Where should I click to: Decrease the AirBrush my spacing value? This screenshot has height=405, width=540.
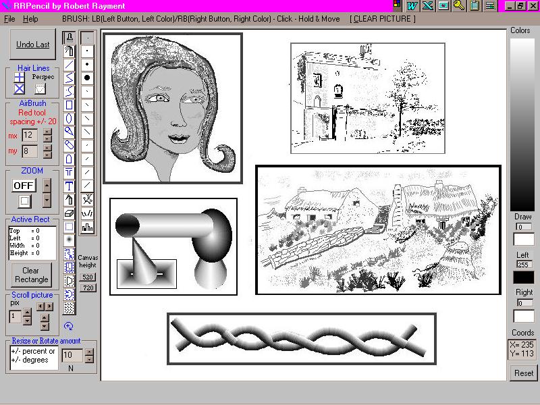[47, 155]
